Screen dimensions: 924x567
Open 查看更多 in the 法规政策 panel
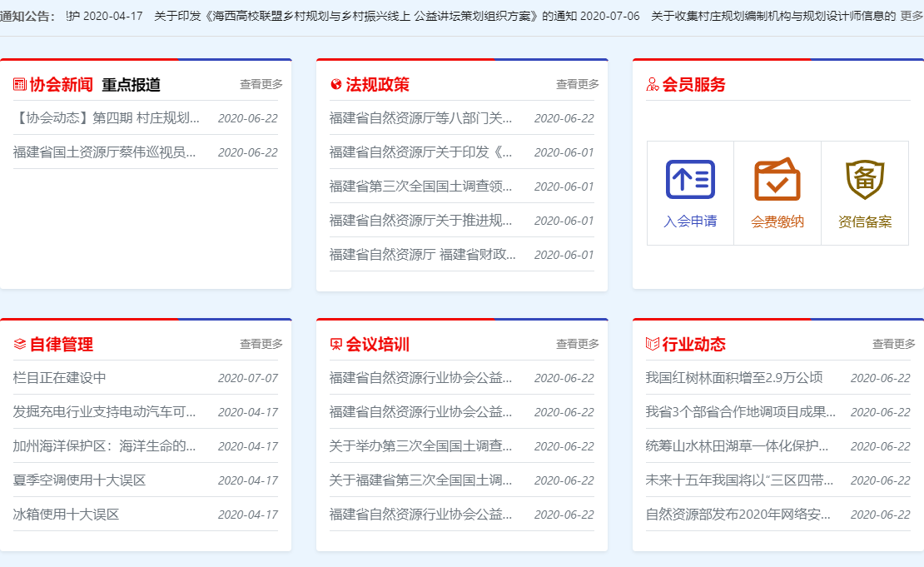[x=577, y=84]
